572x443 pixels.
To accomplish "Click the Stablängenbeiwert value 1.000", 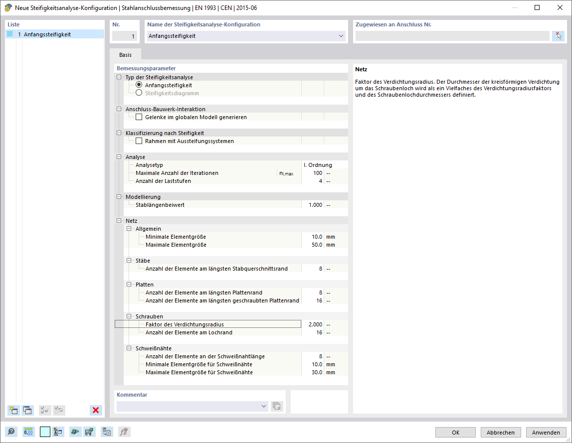I will [x=313, y=205].
